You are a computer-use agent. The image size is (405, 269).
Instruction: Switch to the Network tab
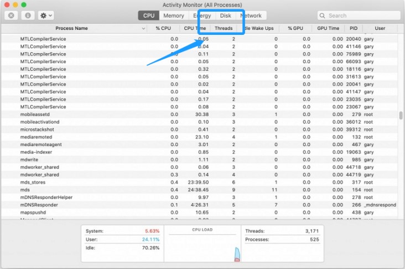tap(251, 15)
